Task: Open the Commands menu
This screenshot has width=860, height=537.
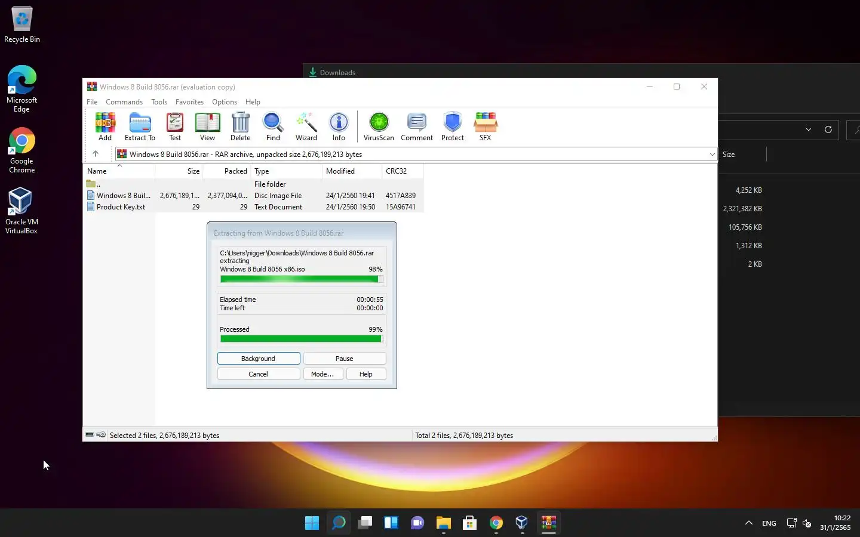Action: 124,102
